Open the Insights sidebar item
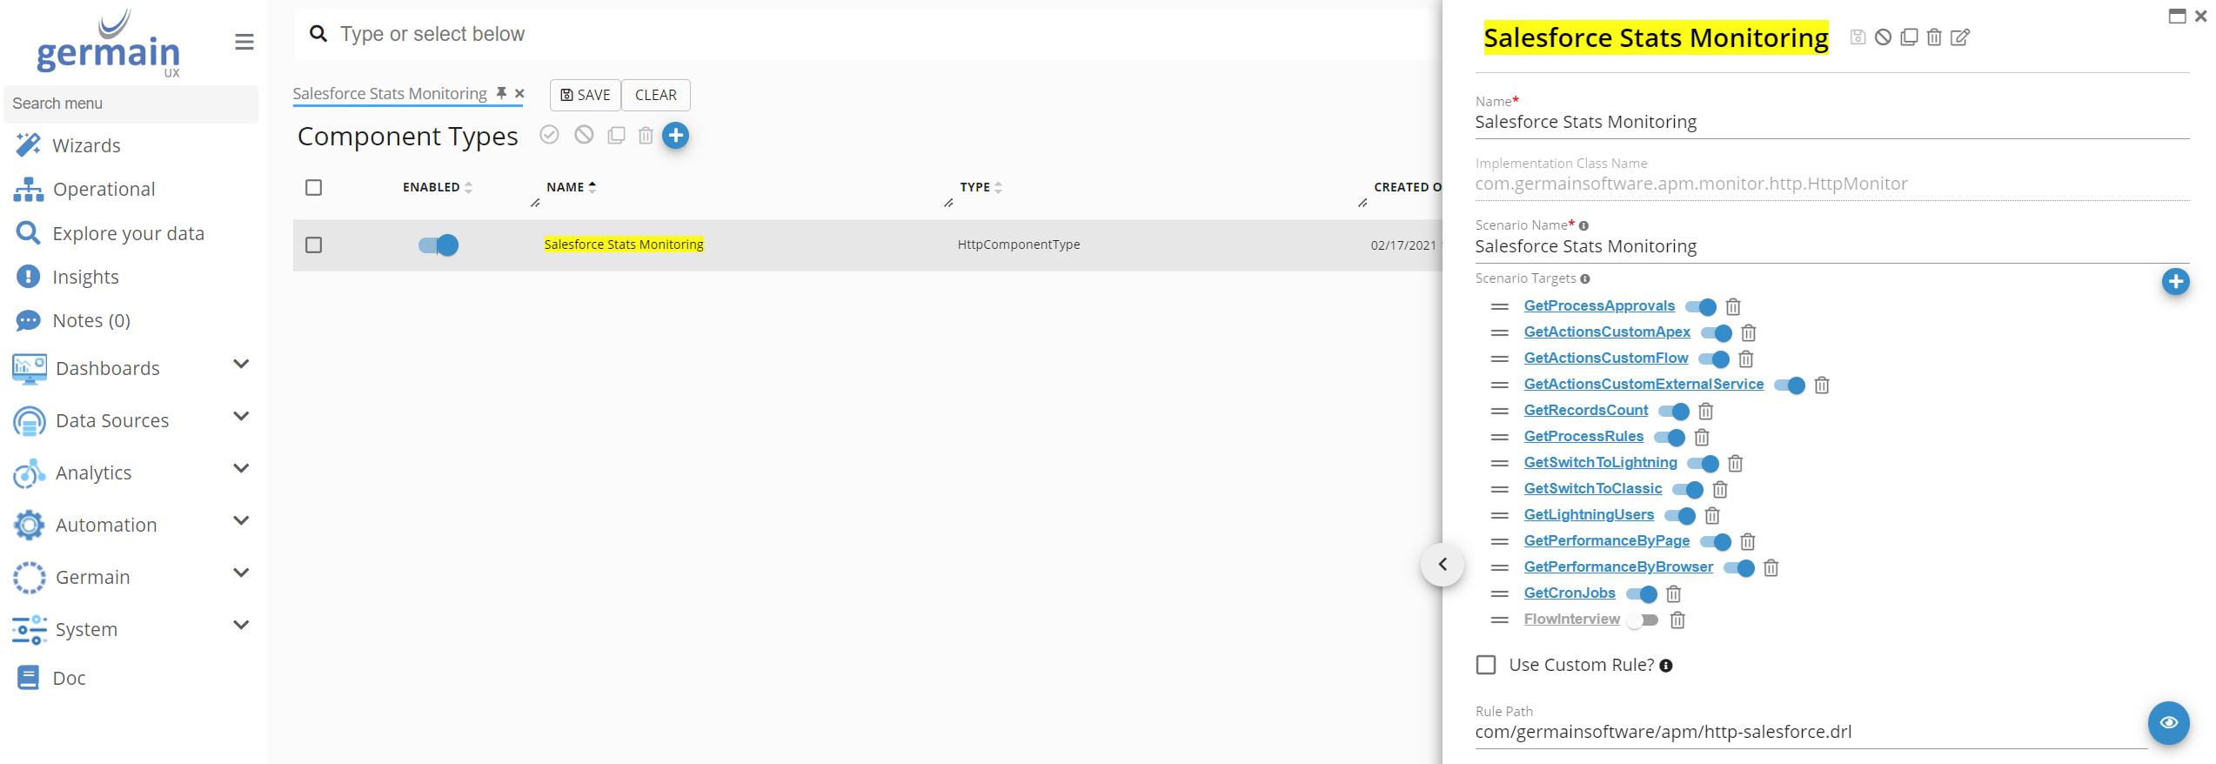Viewport: 2216px width, 764px height. tap(85, 277)
